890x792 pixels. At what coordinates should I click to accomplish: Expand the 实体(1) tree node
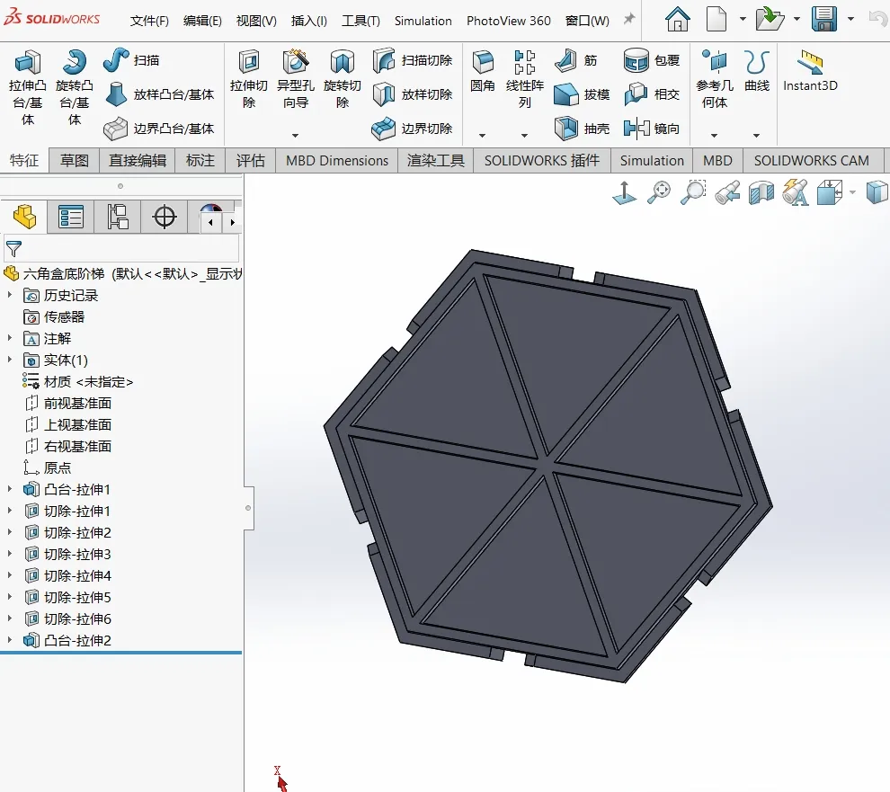(x=10, y=360)
